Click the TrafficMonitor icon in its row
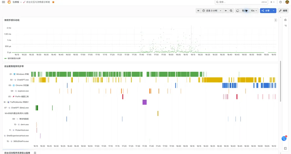The image size is (291, 154). click(x=8, y=102)
